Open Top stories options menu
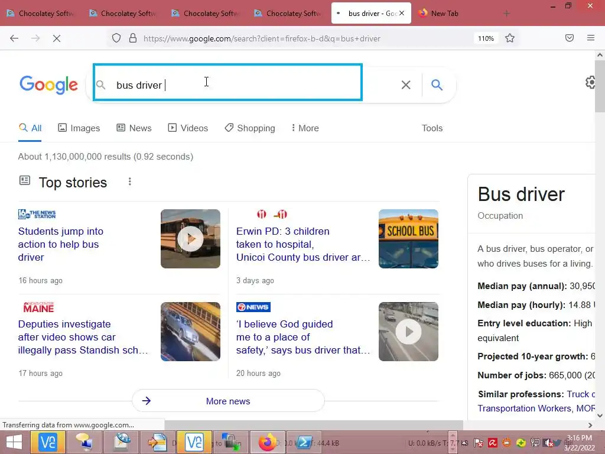The width and height of the screenshot is (605, 454). click(129, 181)
